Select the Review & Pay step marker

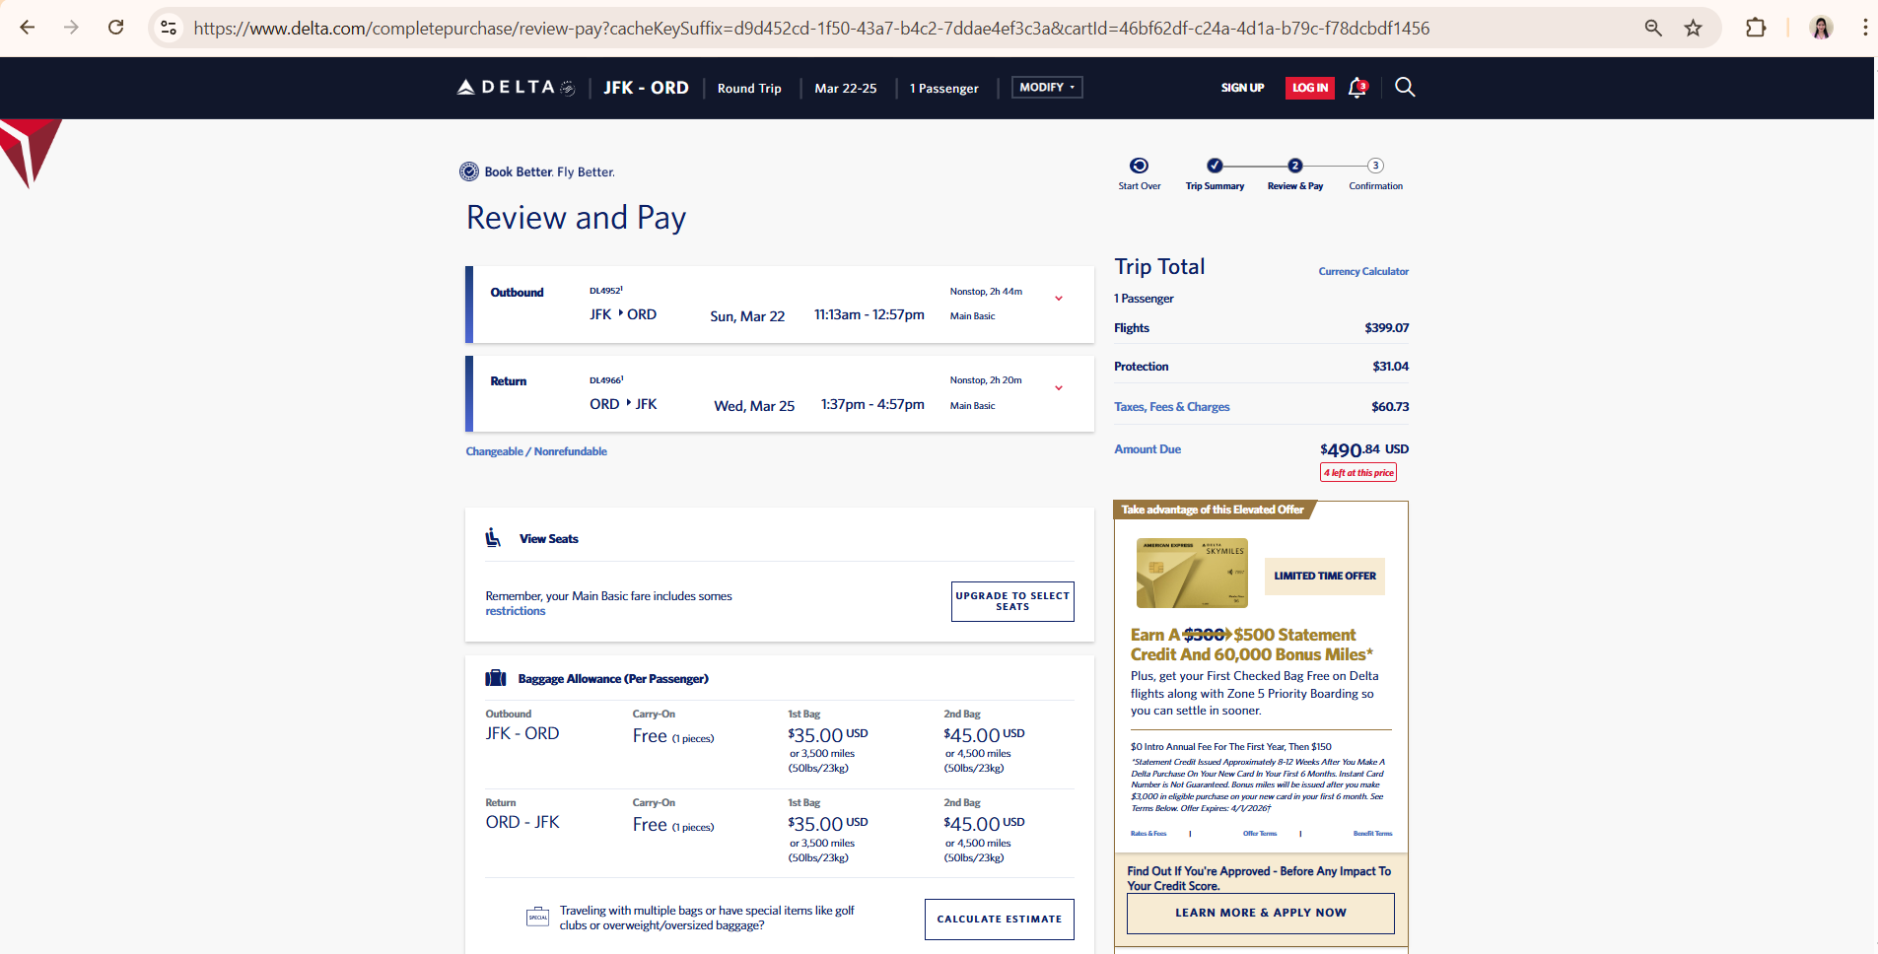pos(1295,166)
